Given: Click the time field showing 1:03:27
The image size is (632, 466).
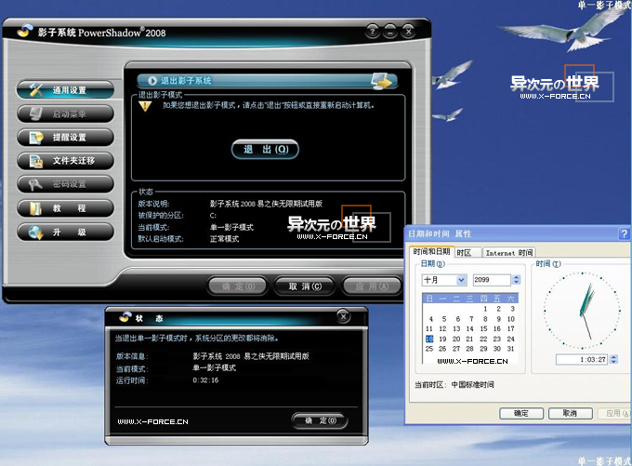Looking at the screenshot, I should [582, 359].
